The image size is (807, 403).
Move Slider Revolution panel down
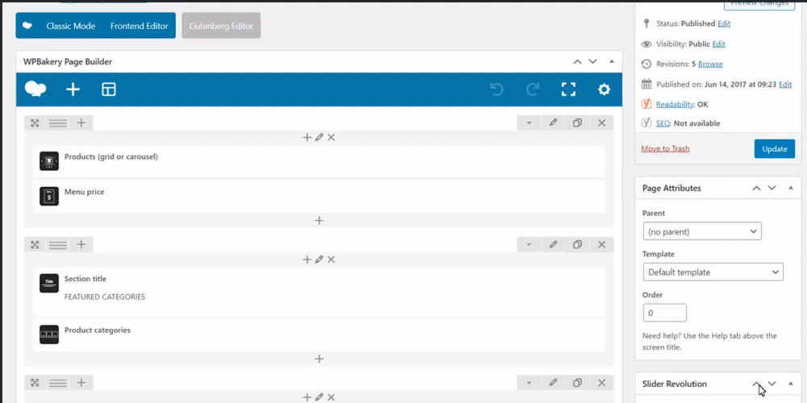[x=772, y=384]
